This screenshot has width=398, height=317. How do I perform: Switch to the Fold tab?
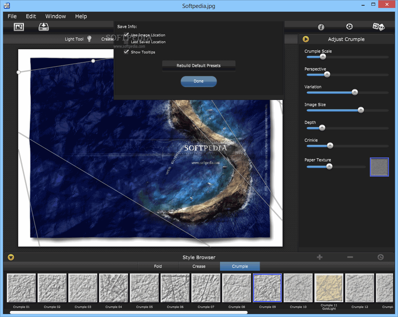[158, 266]
